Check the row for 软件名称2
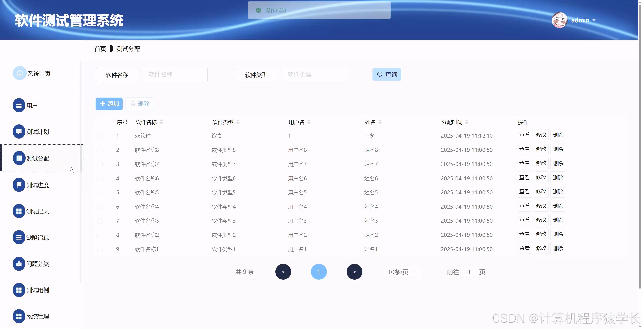 pos(100,235)
